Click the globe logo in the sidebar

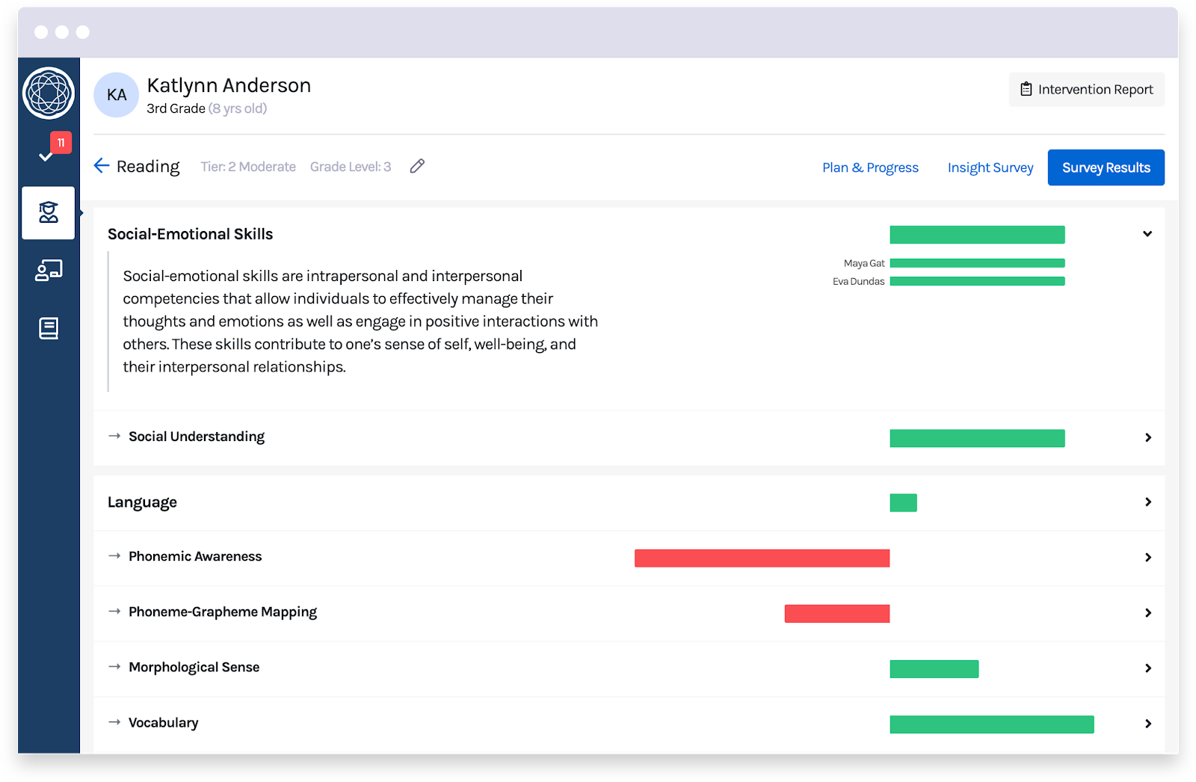click(x=49, y=93)
